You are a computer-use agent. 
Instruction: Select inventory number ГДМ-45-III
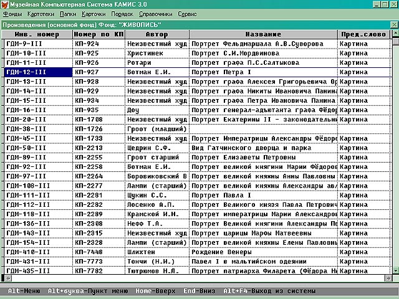(x=26, y=138)
